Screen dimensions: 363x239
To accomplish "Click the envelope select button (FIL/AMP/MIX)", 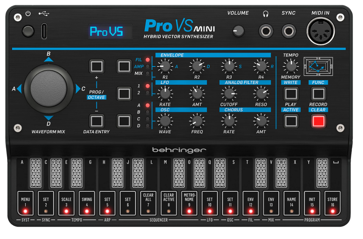I will click(124, 67).
